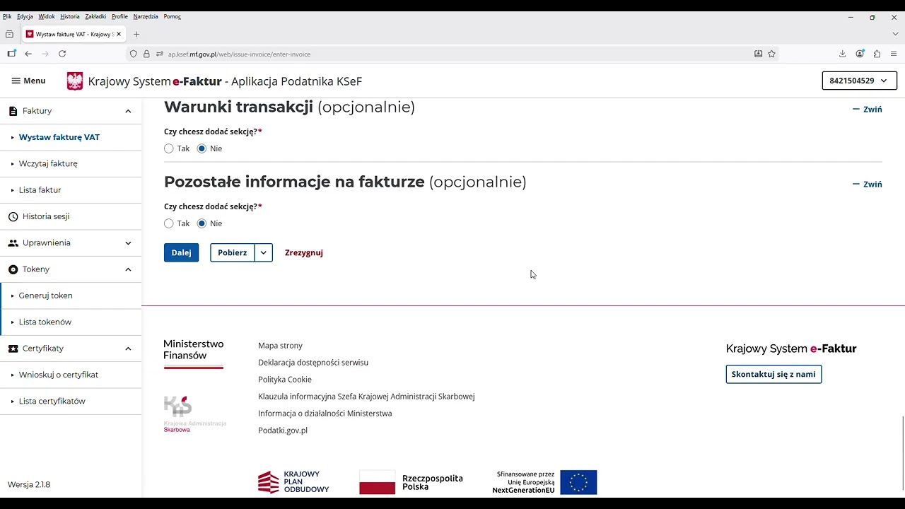Viewport: 905px width, 509px height.
Task: Click the site security lock icon
Action: (x=146, y=54)
